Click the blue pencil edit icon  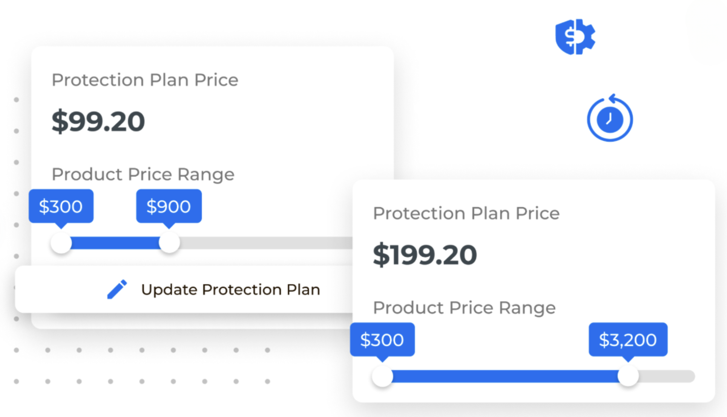(117, 289)
